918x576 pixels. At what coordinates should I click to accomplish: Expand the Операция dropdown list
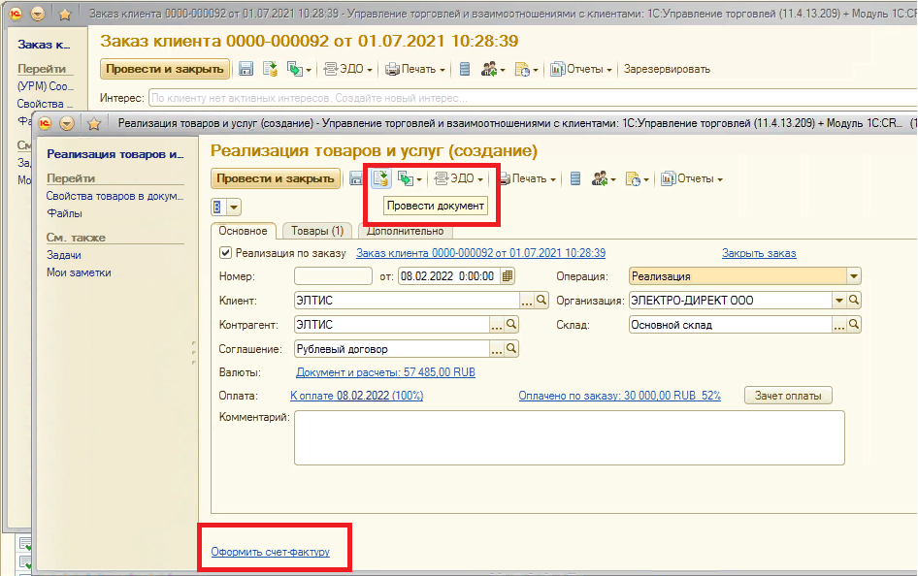(853, 276)
